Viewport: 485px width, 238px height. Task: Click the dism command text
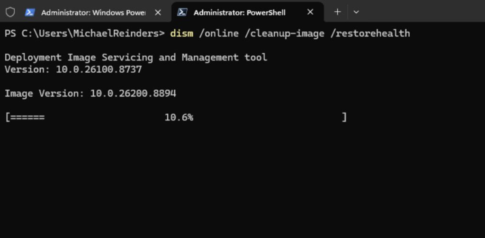[x=181, y=34]
